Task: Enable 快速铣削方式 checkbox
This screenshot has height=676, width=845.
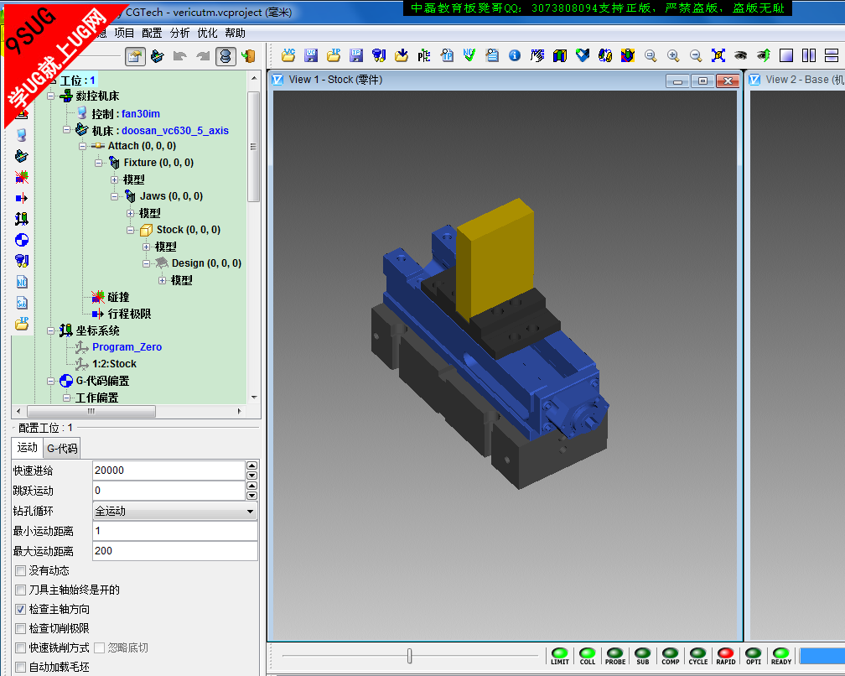Action: [20, 647]
